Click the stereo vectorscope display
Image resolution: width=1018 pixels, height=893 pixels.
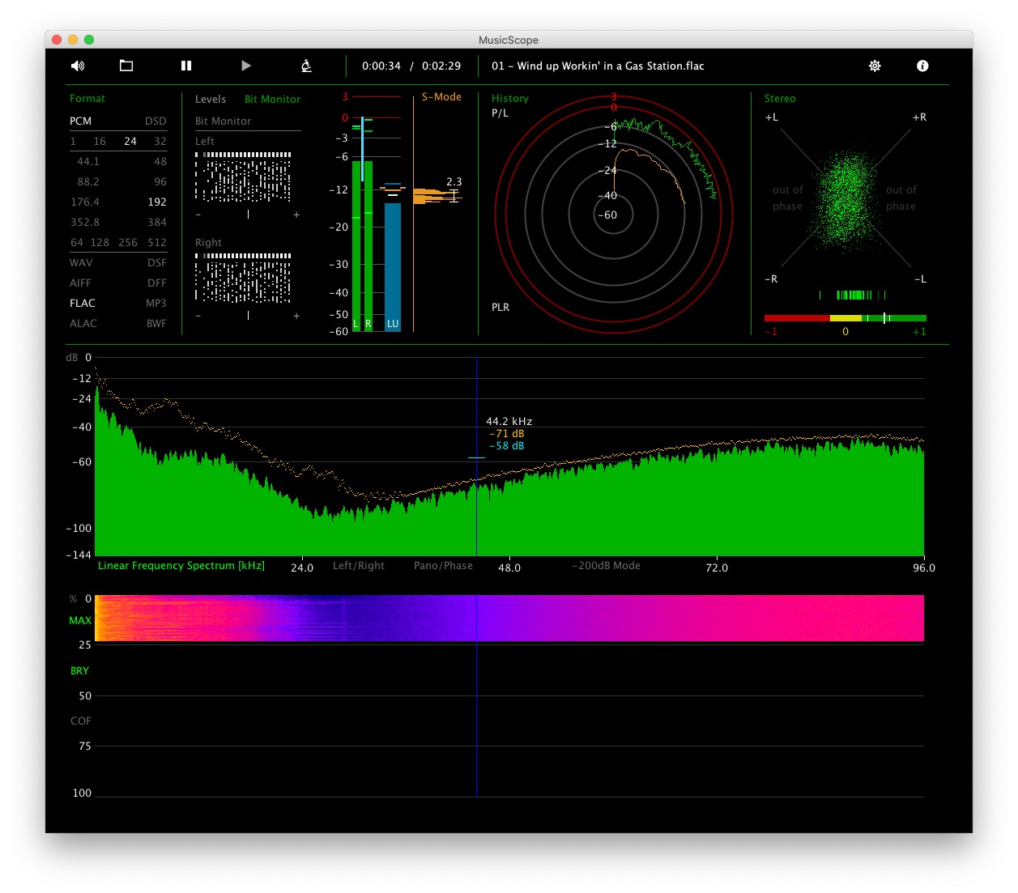(x=845, y=198)
